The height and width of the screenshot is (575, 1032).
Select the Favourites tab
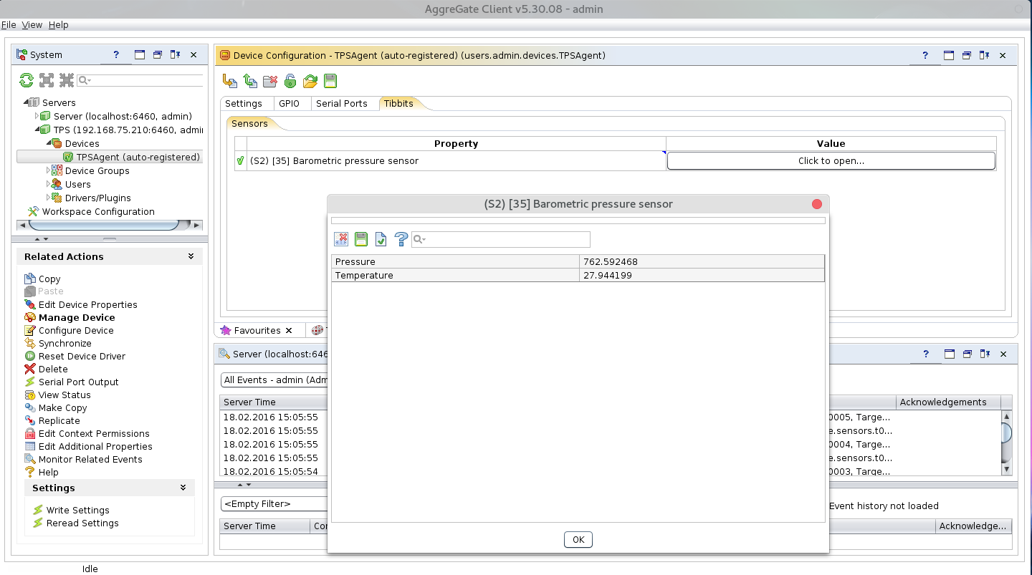(257, 330)
